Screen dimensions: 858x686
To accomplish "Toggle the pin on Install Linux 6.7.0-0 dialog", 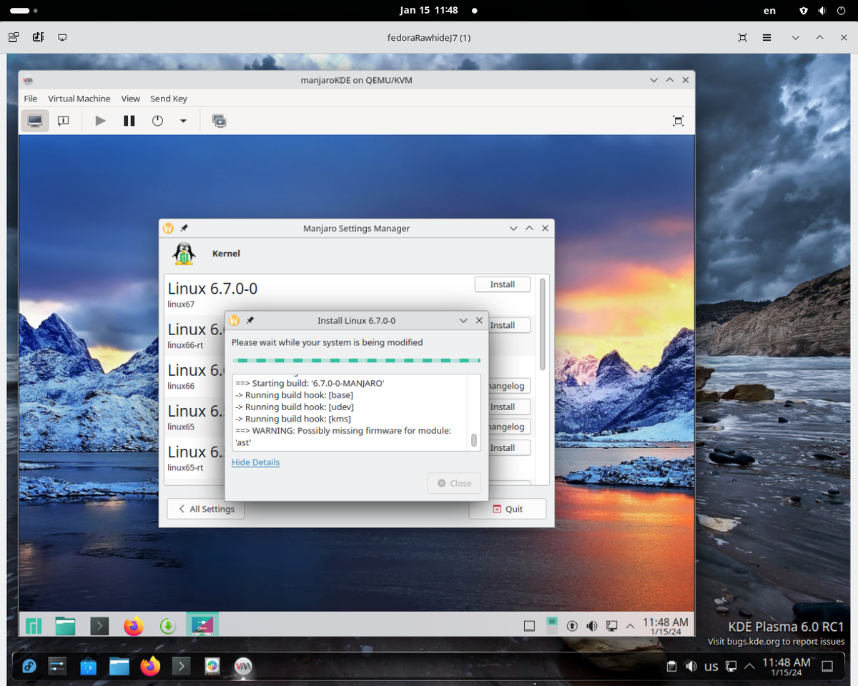I will click(x=250, y=321).
